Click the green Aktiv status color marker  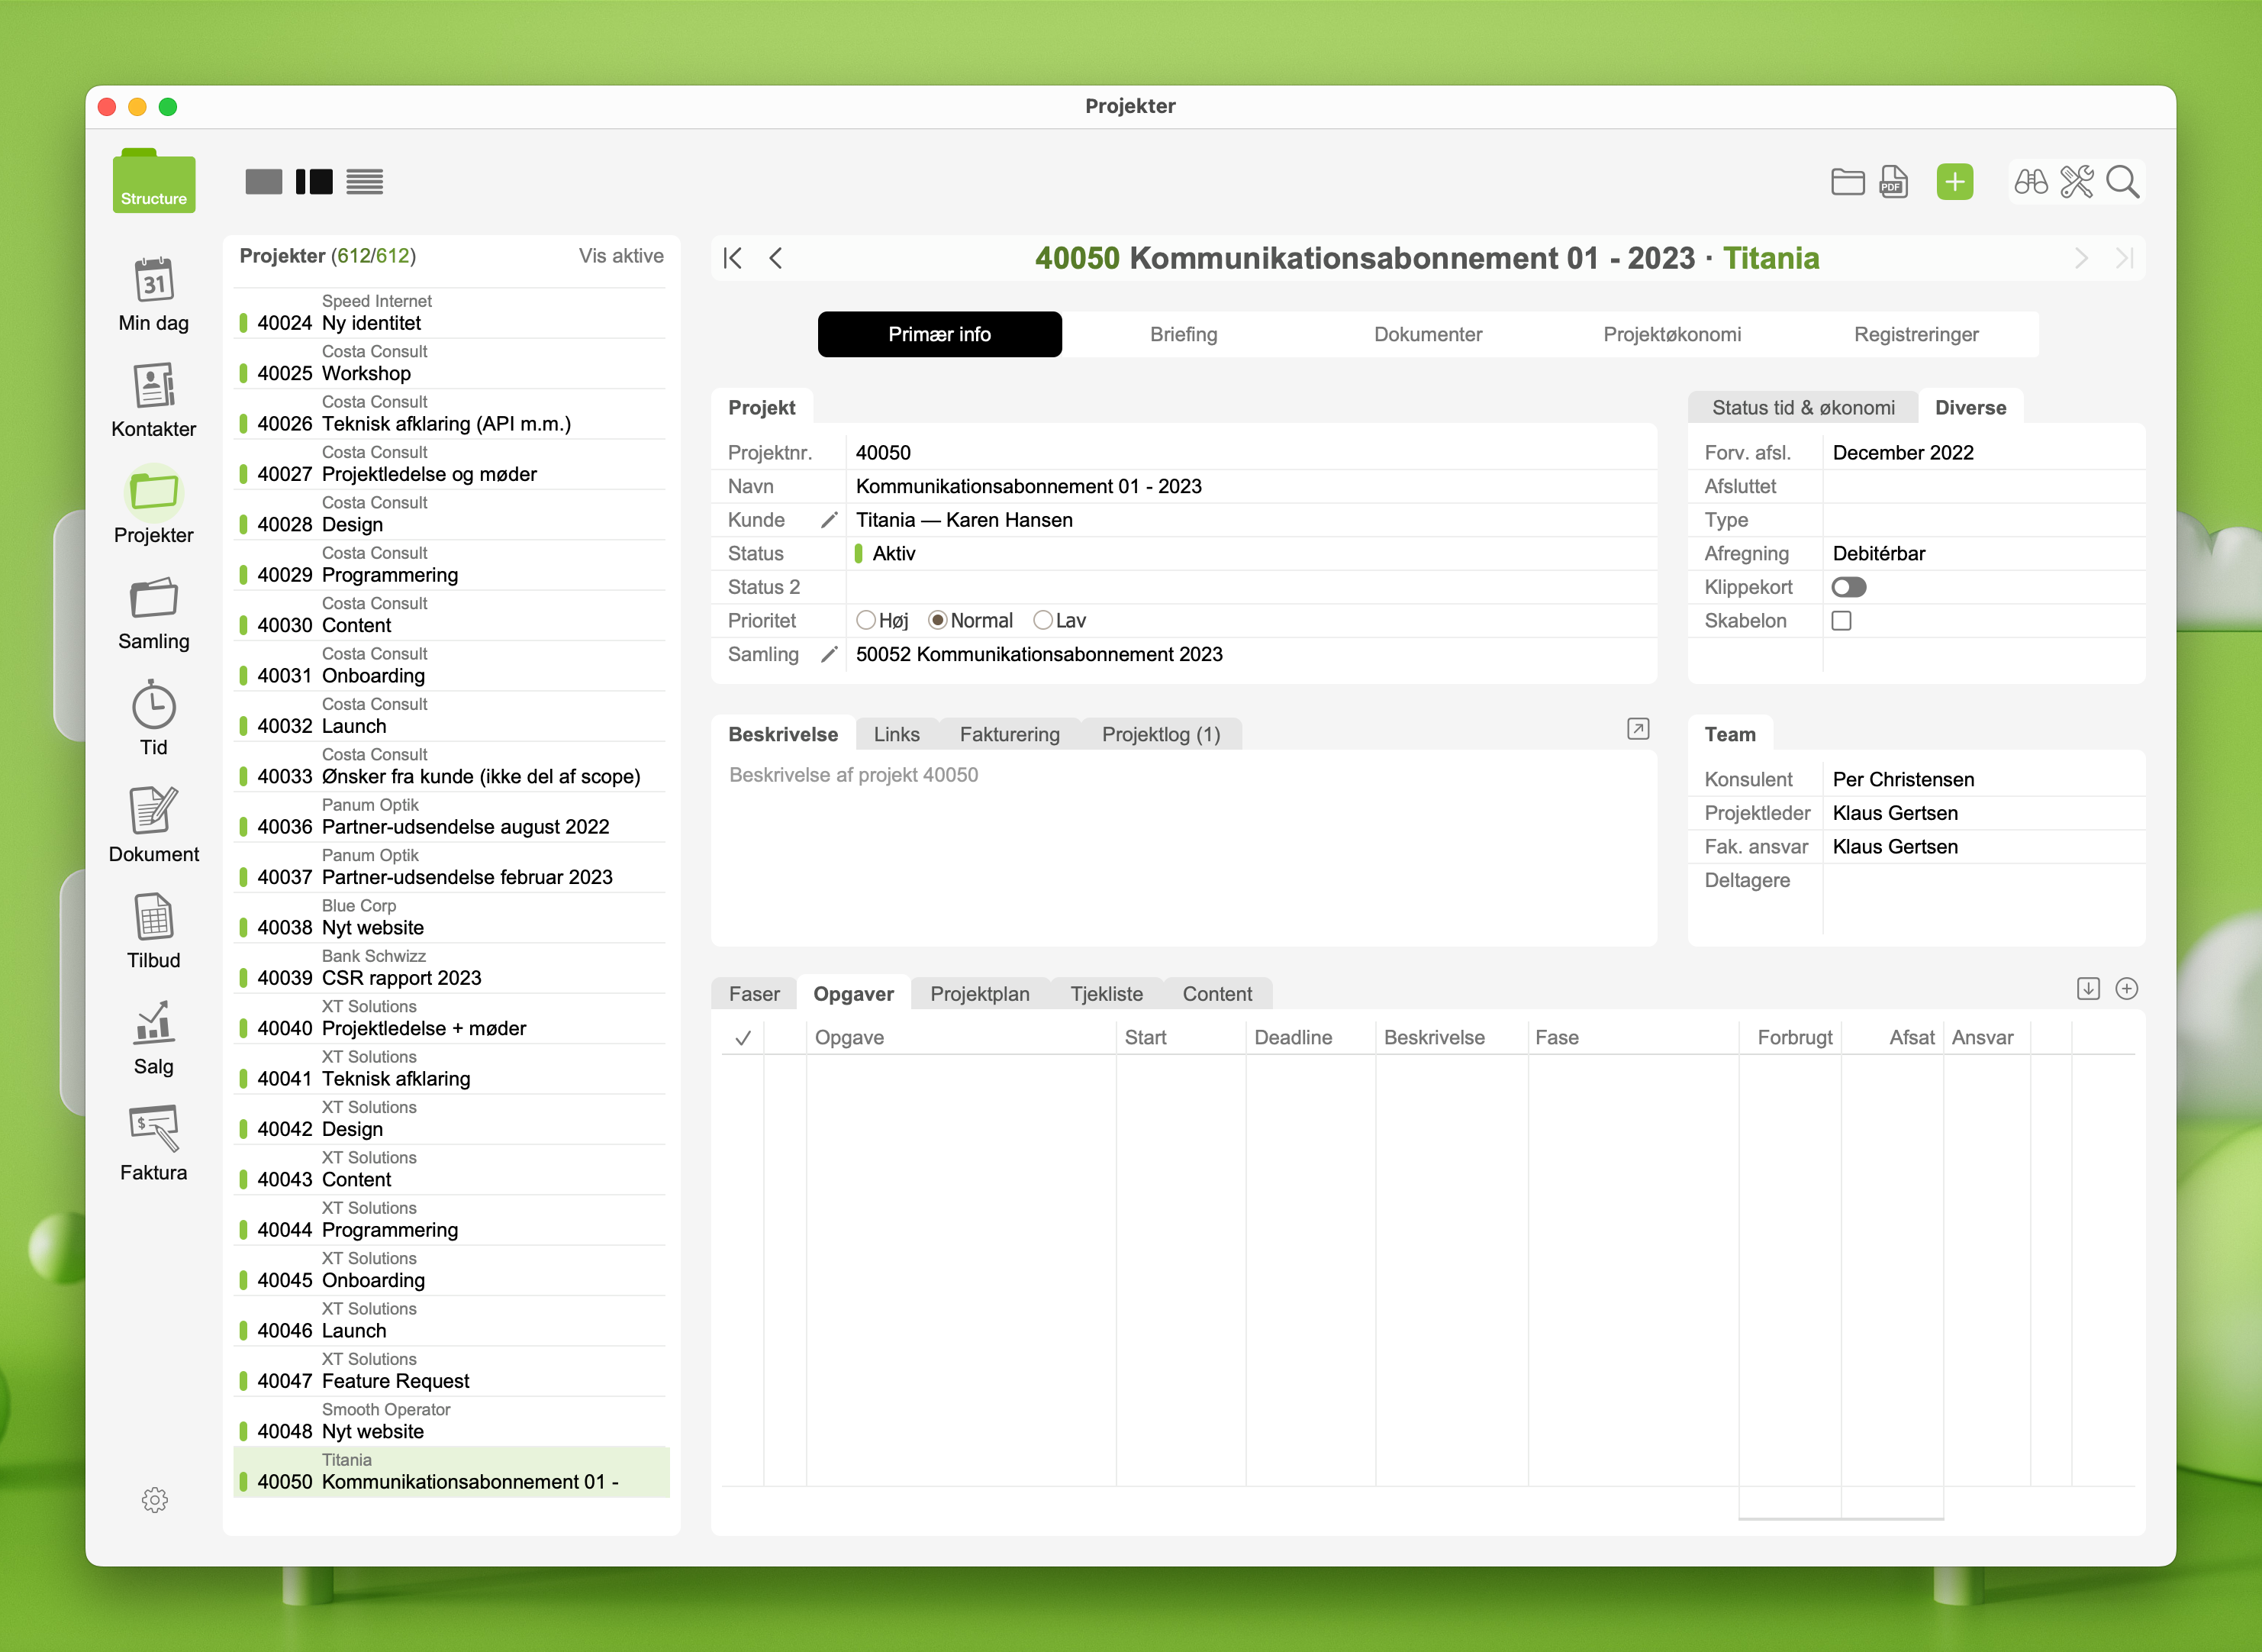pos(859,554)
